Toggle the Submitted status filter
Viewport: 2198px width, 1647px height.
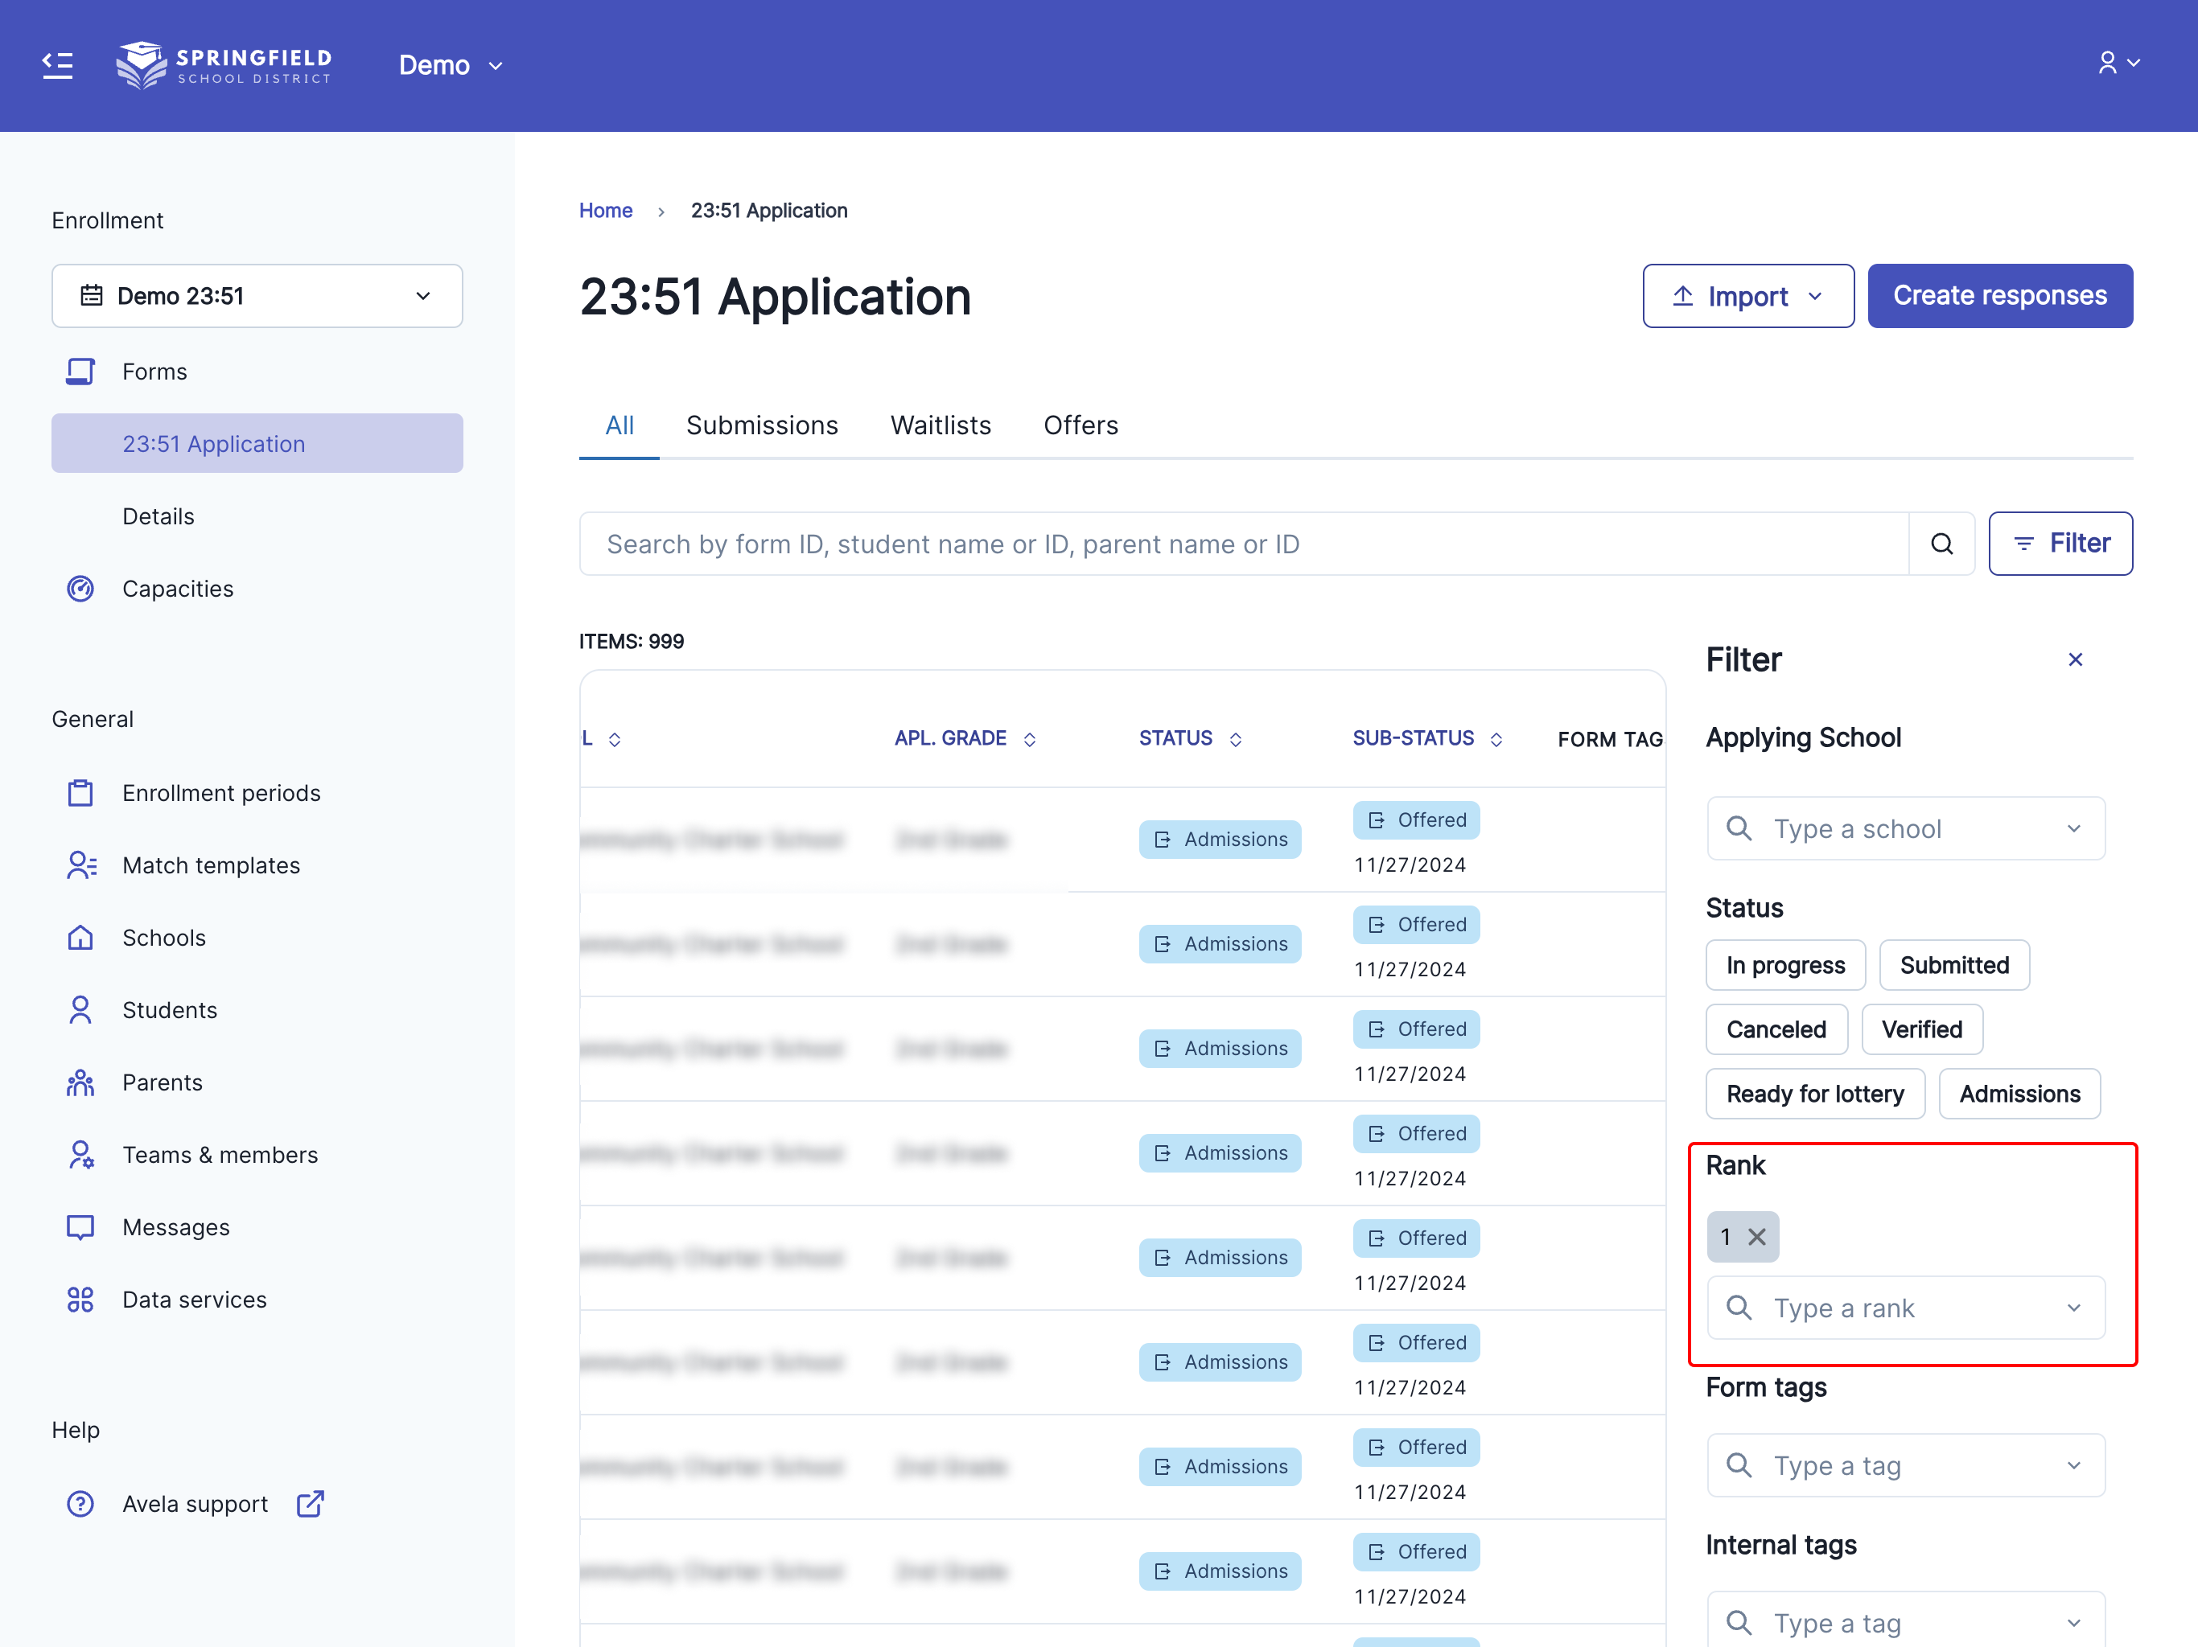pyautogui.click(x=1953, y=966)
